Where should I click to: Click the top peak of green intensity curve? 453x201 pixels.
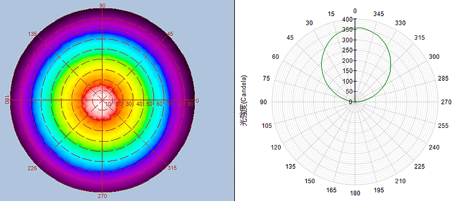(355, 28)
